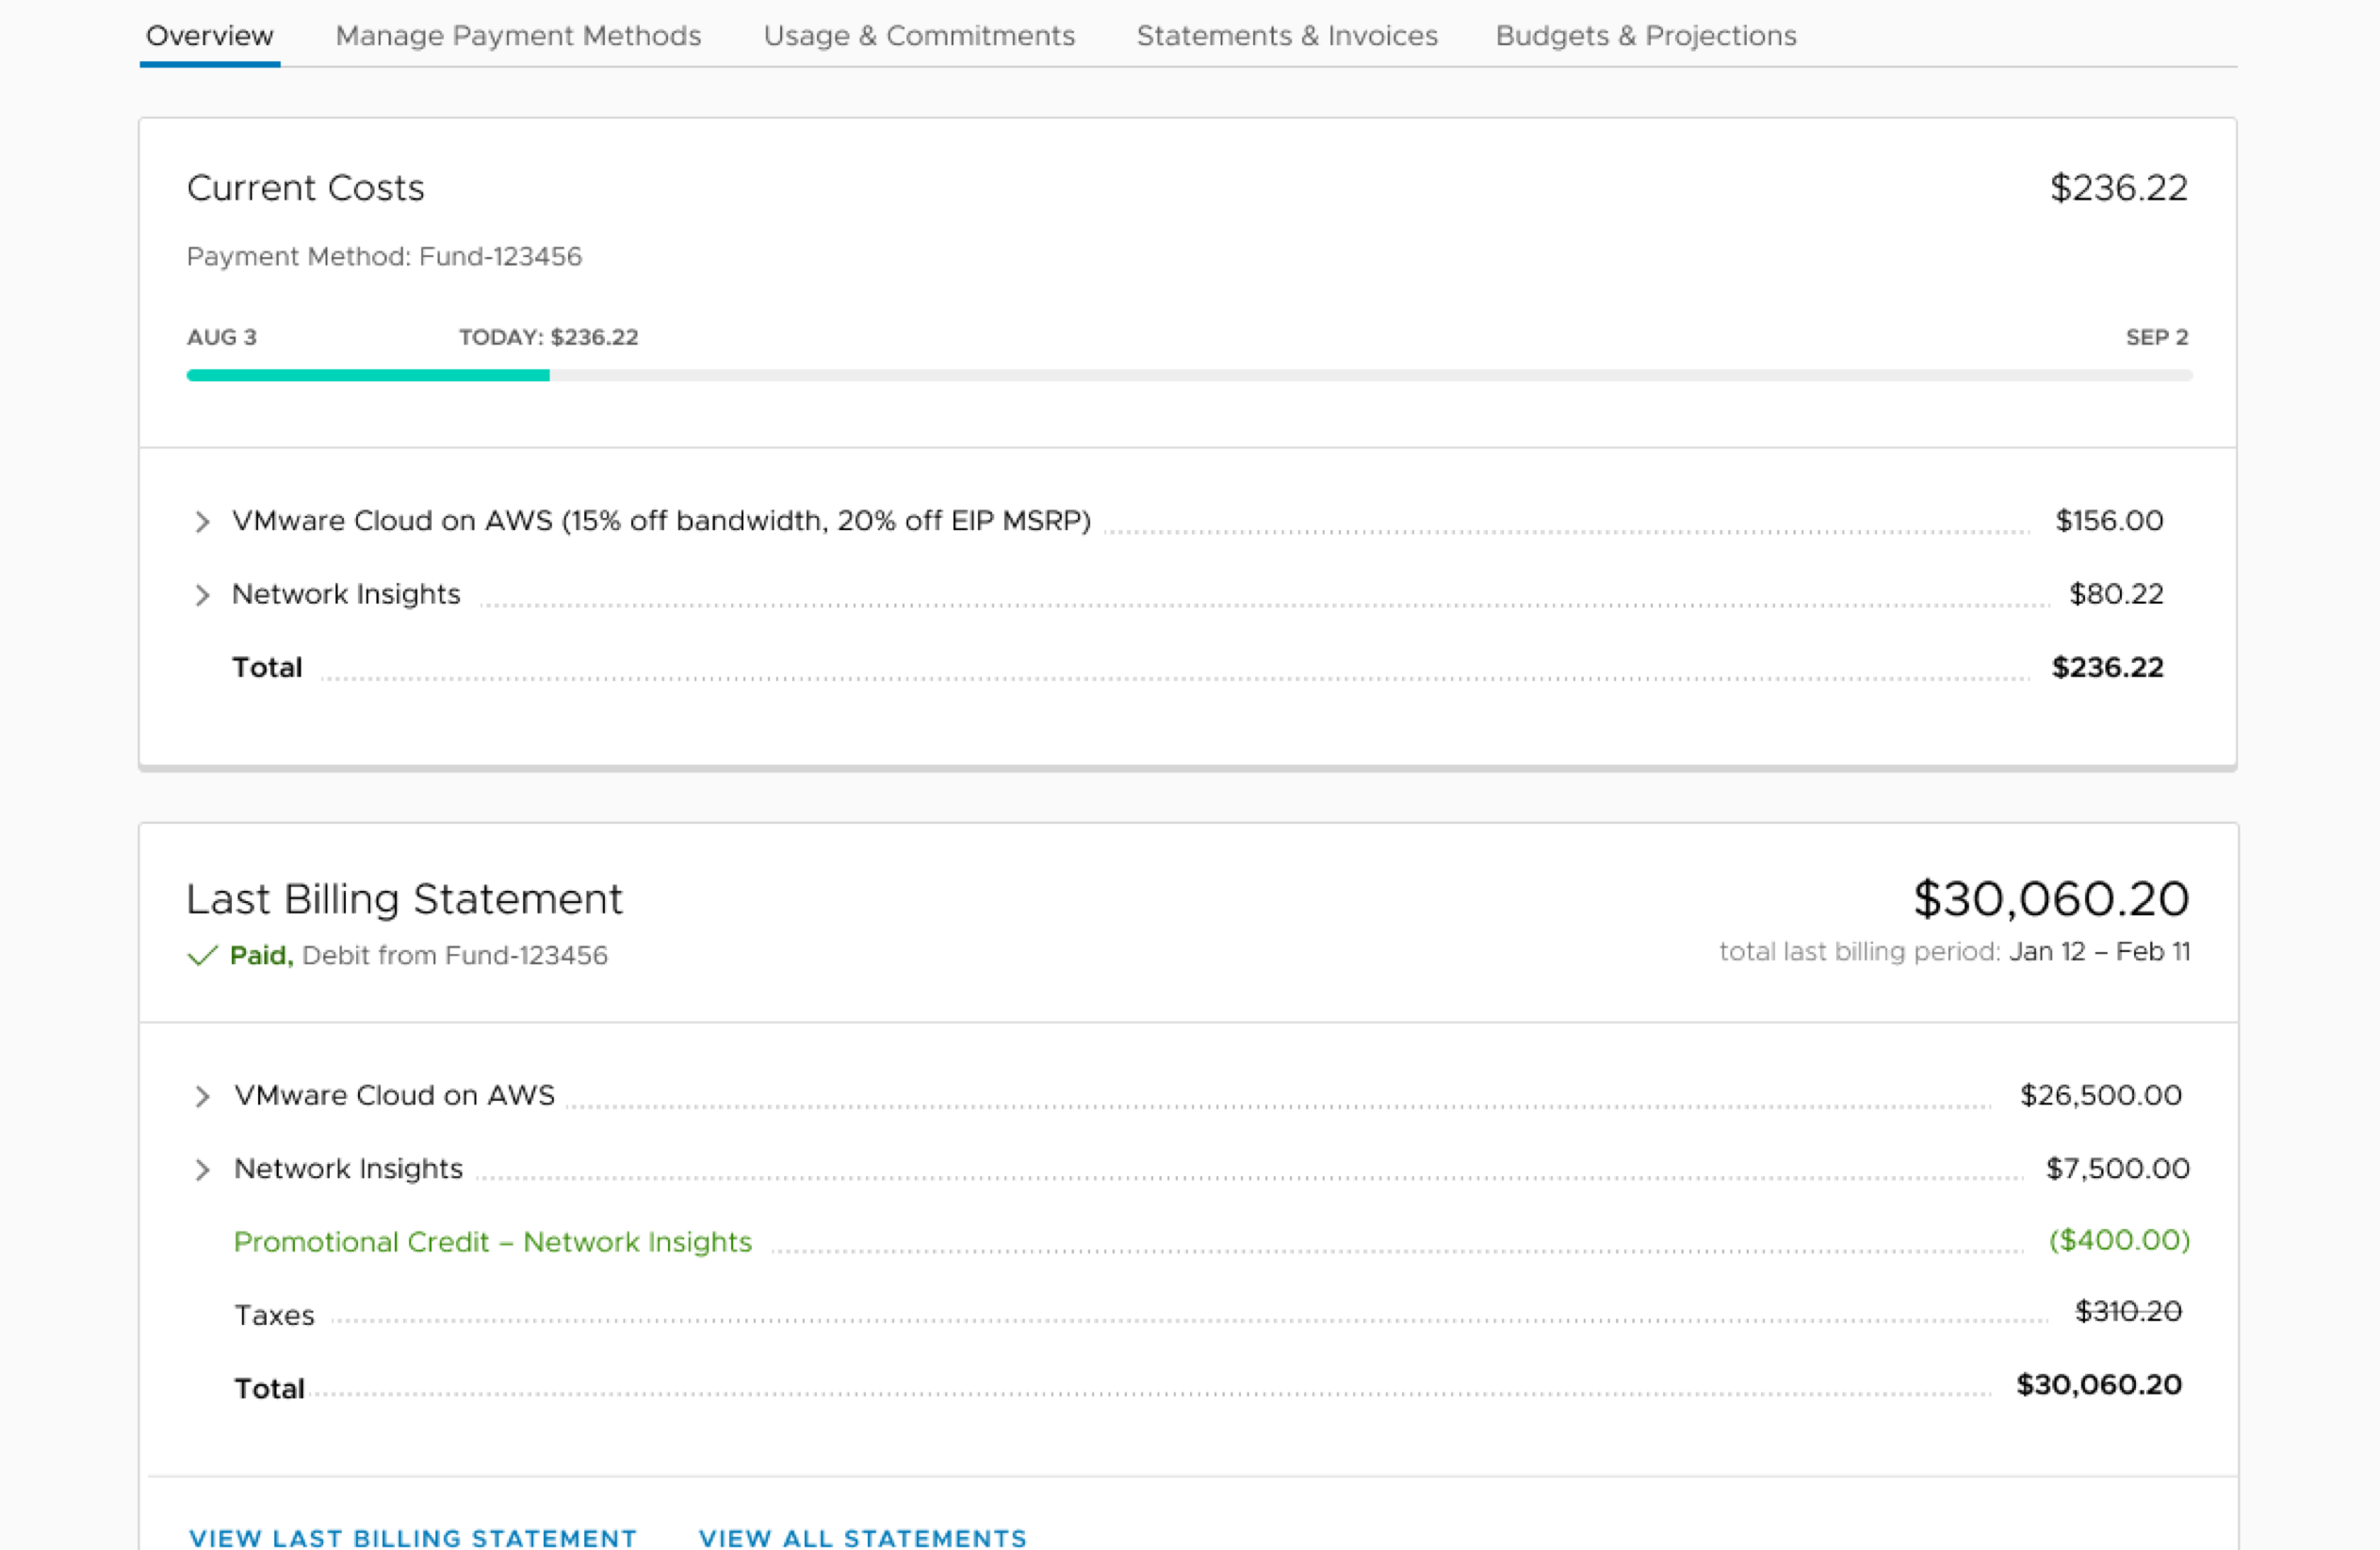Open Statements & Invoices tab

point(1287,36)
